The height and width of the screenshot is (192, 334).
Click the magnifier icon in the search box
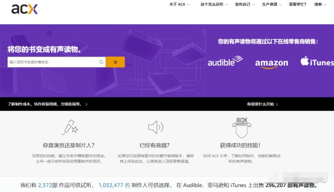101,62
